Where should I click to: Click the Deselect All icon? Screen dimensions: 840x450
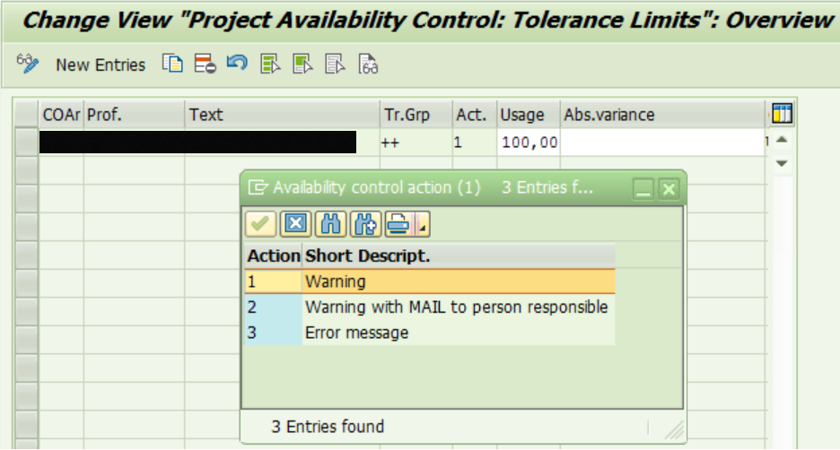point(336,64)
